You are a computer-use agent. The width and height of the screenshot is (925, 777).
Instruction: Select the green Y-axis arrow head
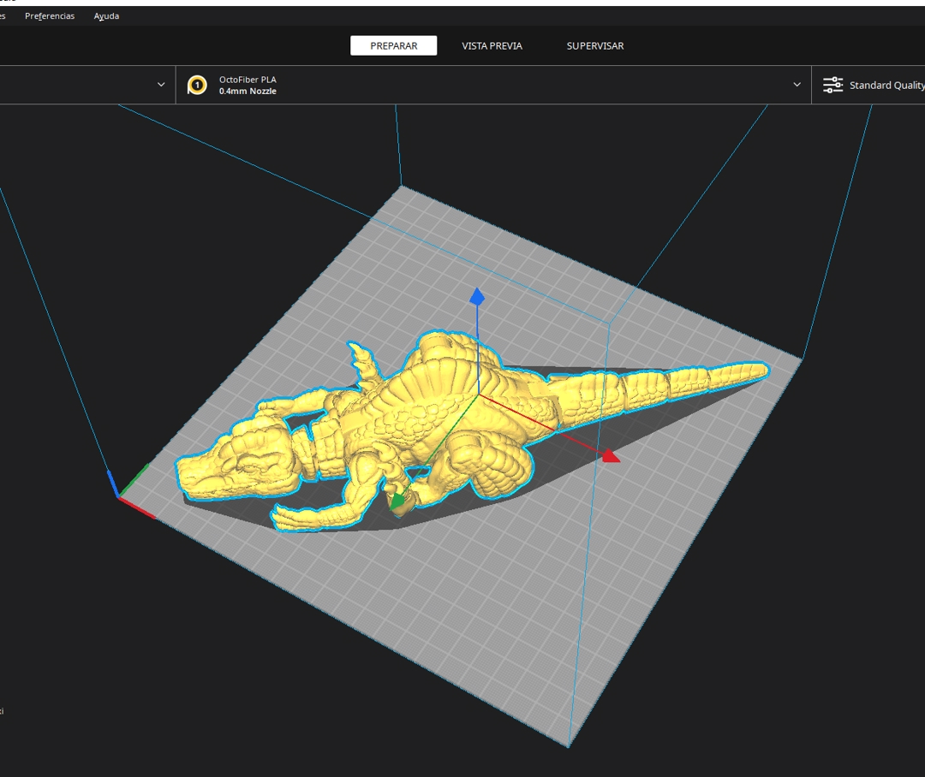[397, 502]
